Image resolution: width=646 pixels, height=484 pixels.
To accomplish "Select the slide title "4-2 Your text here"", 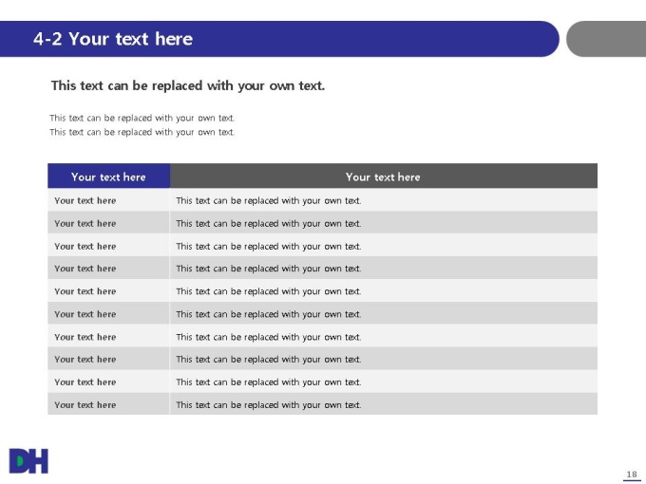I will (x=113, y=39).
